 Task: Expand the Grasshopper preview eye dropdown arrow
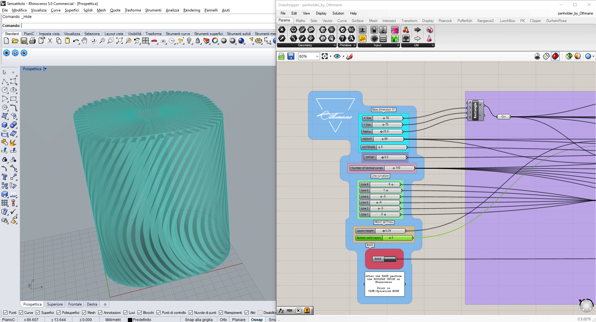click(343, 56)
